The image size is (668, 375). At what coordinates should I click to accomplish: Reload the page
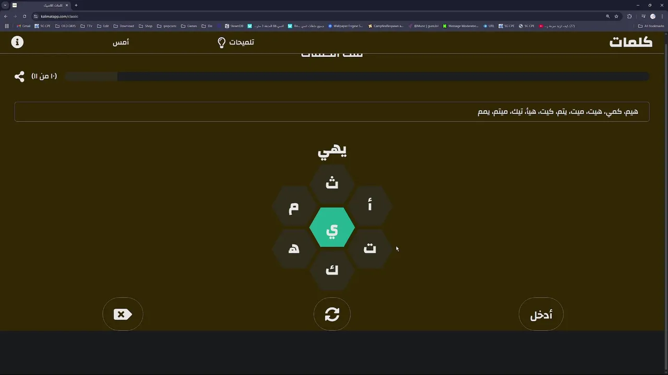pyautogui.click(x=24, y=16)
